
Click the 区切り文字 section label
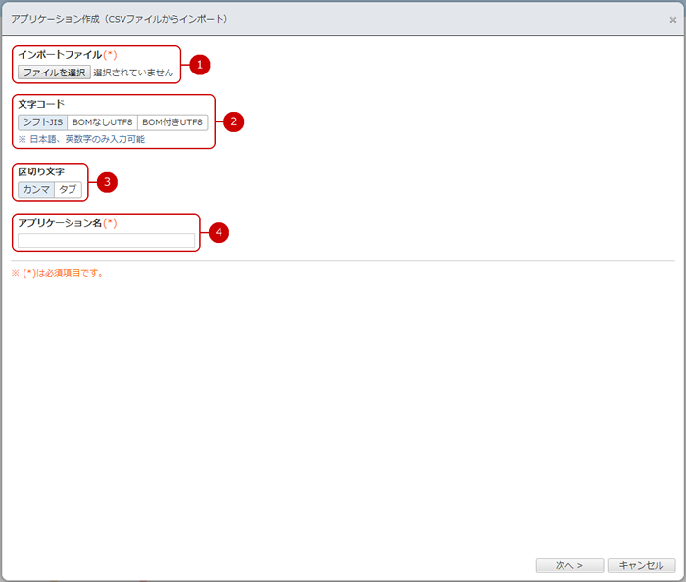tap(41, 171)
